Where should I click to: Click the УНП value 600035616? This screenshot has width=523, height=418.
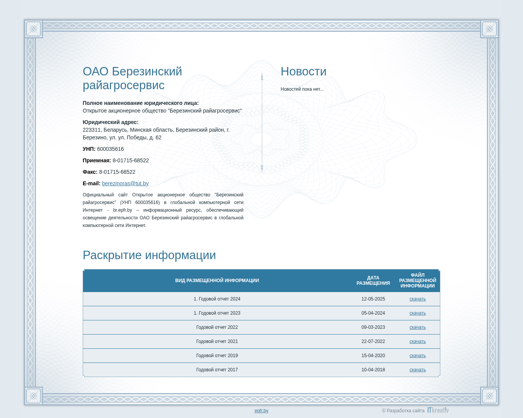click(x=110, y=149)
